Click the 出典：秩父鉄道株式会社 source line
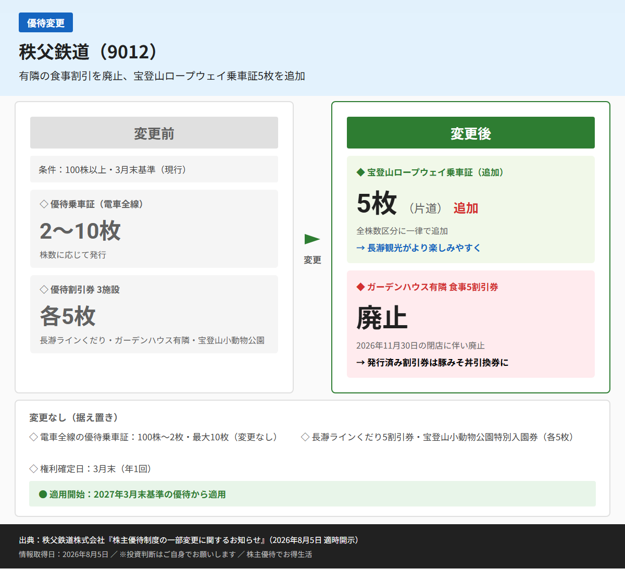 189,540
